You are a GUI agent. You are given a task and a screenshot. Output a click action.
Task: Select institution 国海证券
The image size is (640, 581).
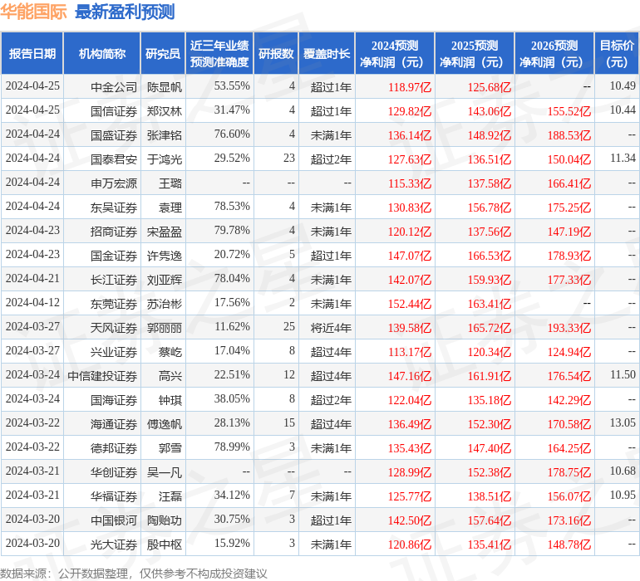tap(114, 399)
